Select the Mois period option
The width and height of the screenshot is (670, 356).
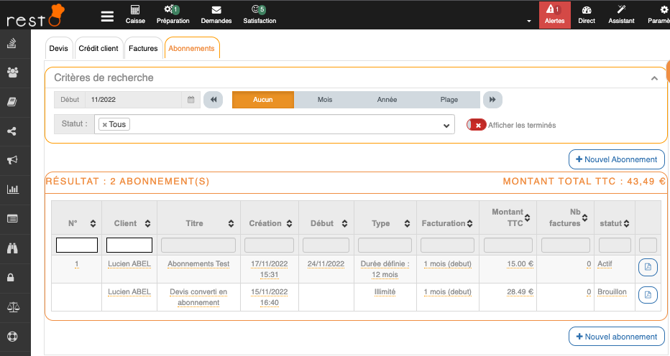[325, 100]
